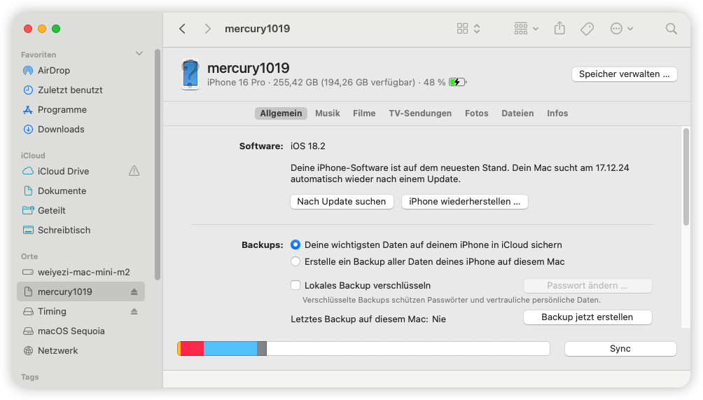Select the Allgemein tab
Screen dimensions: 703x400
pos(281,113)
